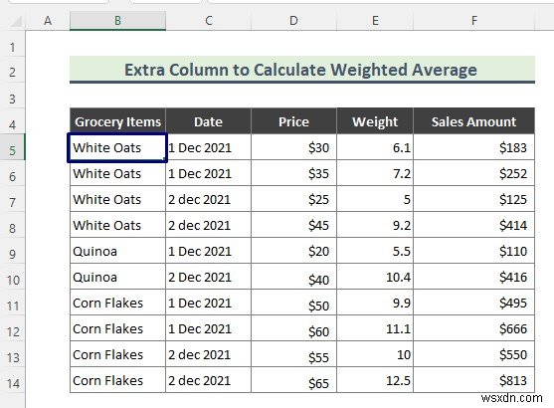554x408 pixels.
Task: Click the date cell C10 '2 Dec 2021'
Action: [208, 277]
